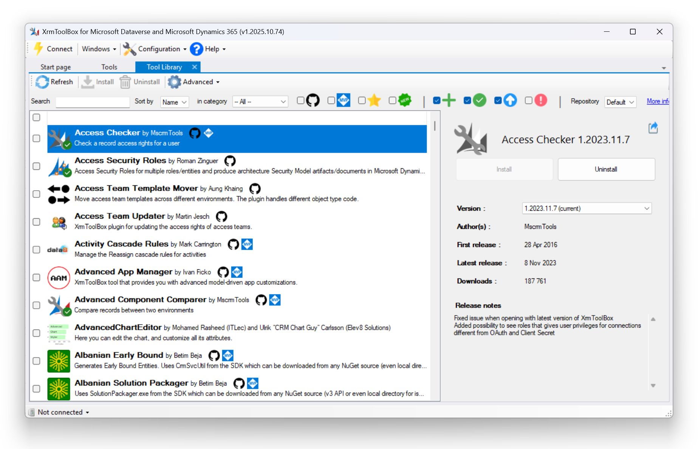Uncheck the blue up-arrow update filter checkbox
This screenshot has width=698, height=449.
498,100
